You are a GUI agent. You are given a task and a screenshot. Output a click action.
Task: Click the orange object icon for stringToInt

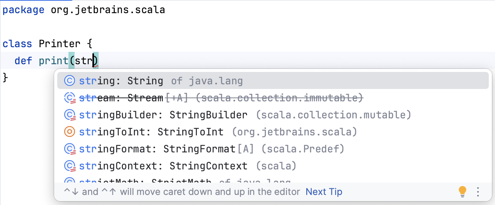click(x=69, y=132)
